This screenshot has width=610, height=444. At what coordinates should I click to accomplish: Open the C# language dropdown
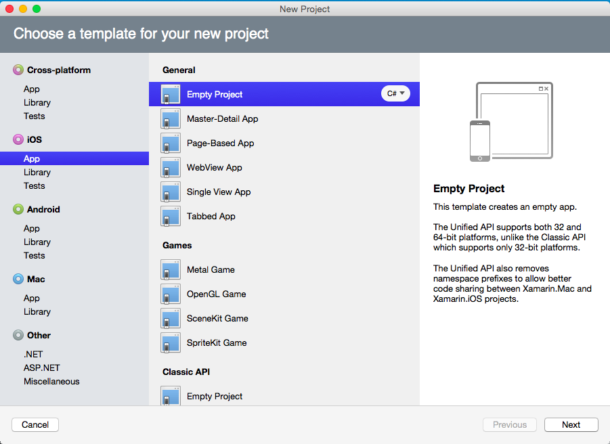(395, 94)
